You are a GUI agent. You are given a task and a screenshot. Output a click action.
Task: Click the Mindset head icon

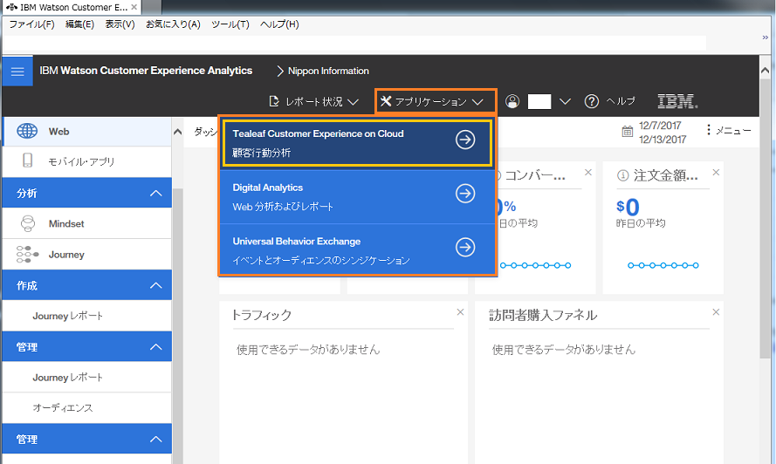pyautogui.click(x=28, y=223)
